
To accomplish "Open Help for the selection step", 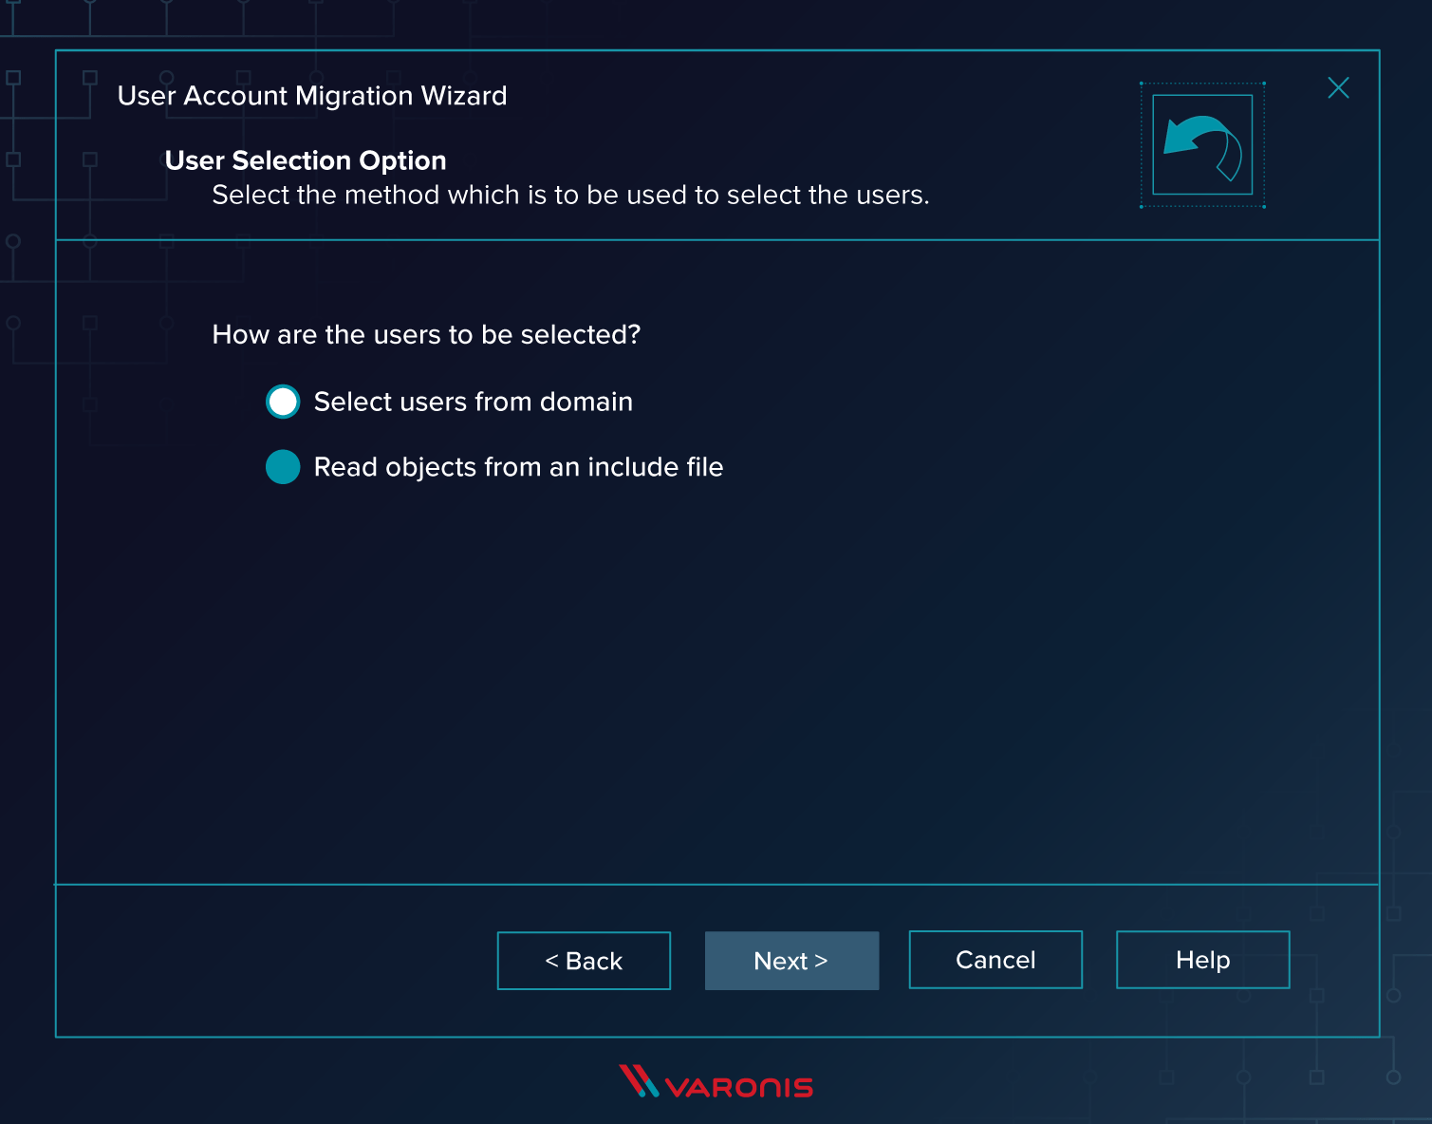I will point(1202,960).
